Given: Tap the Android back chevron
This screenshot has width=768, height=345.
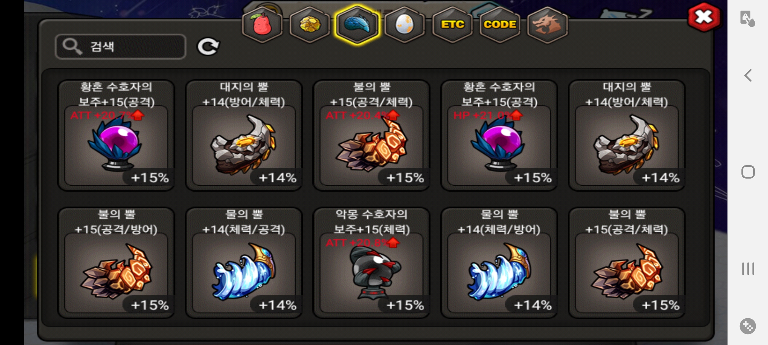Looking at the screenshot, I should point(748,76).
